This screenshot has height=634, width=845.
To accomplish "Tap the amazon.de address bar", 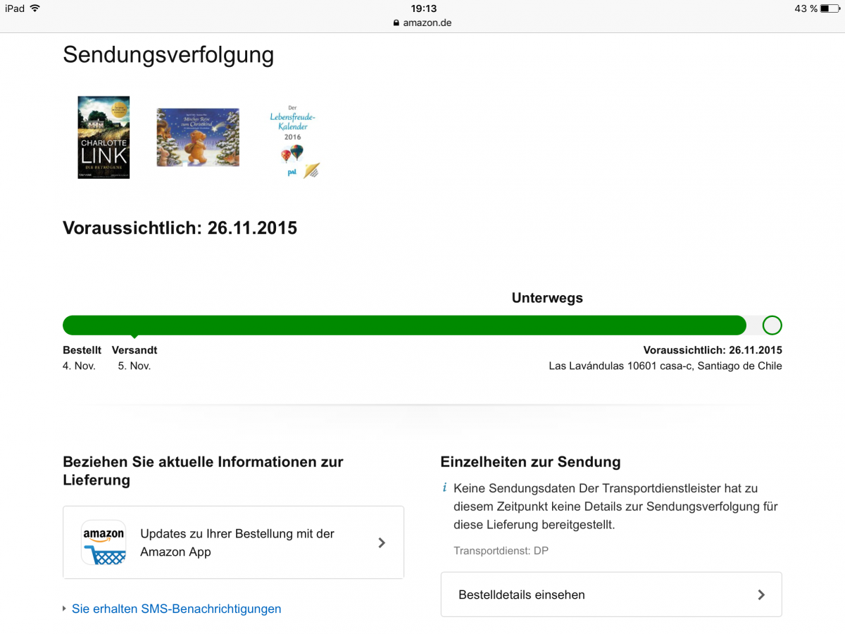I will click(423, 23).
